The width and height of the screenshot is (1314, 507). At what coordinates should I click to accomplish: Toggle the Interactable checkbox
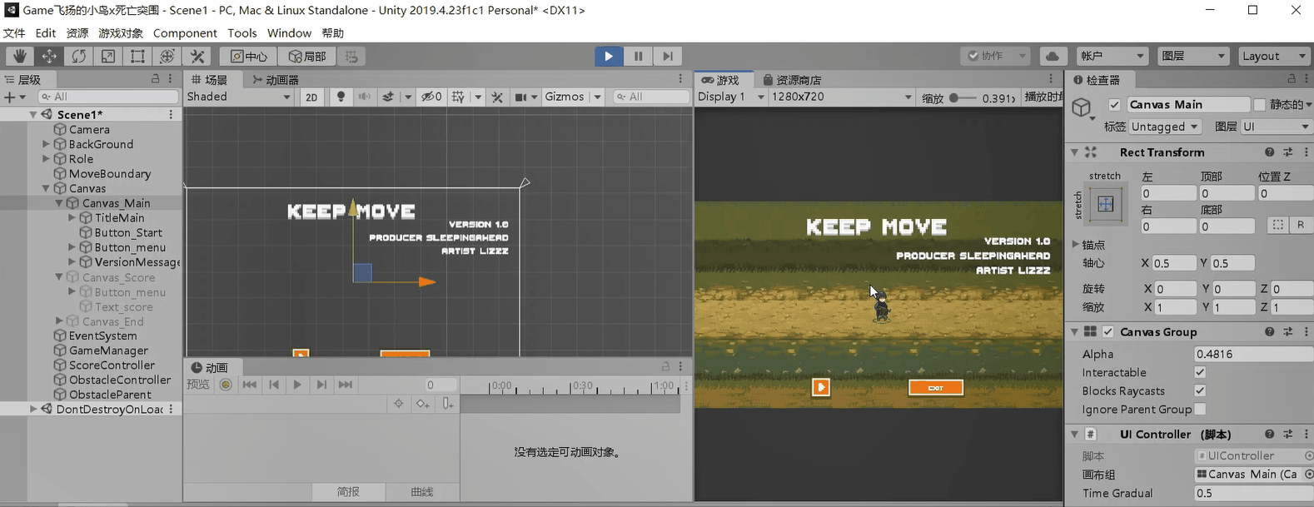[1200, 372]
